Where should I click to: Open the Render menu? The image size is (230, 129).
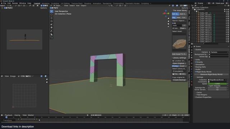click(x=15, y=3)
